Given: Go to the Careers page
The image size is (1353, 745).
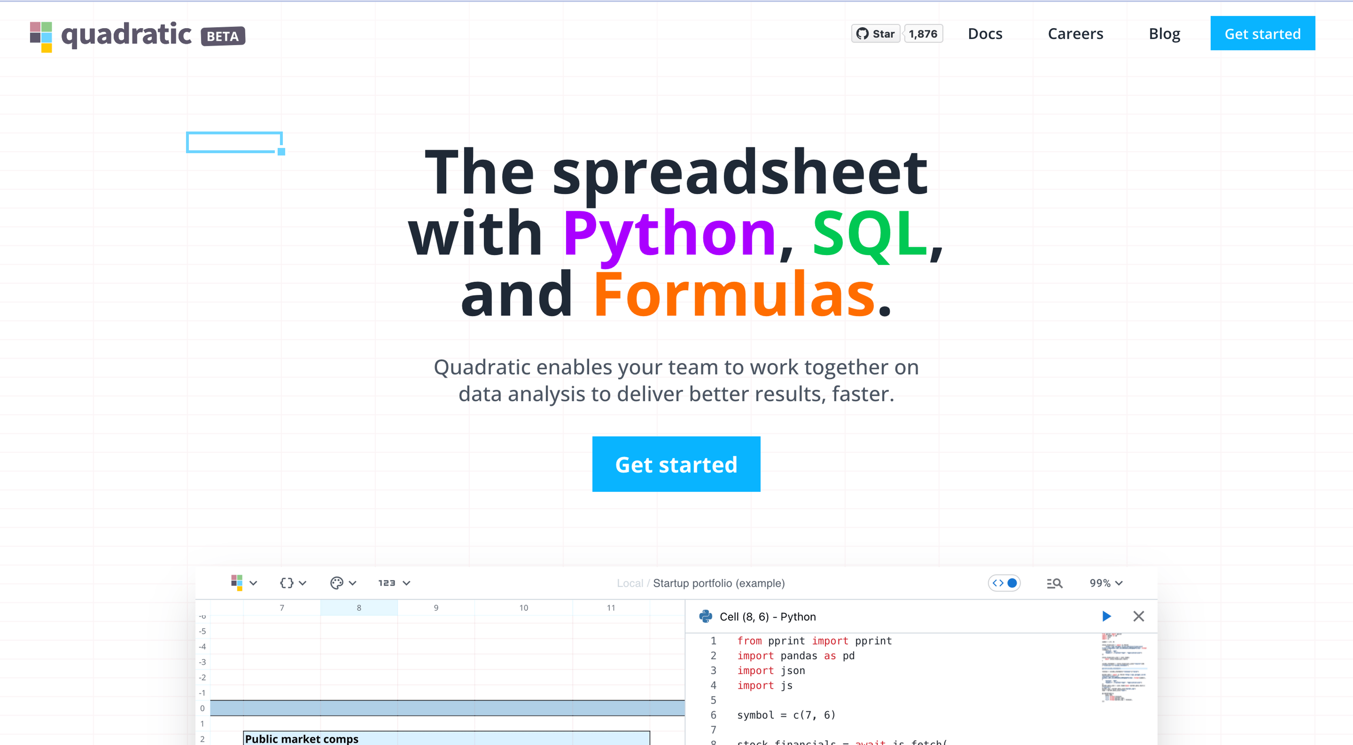Looking at the screenshot, I should tap(1075, 33).
